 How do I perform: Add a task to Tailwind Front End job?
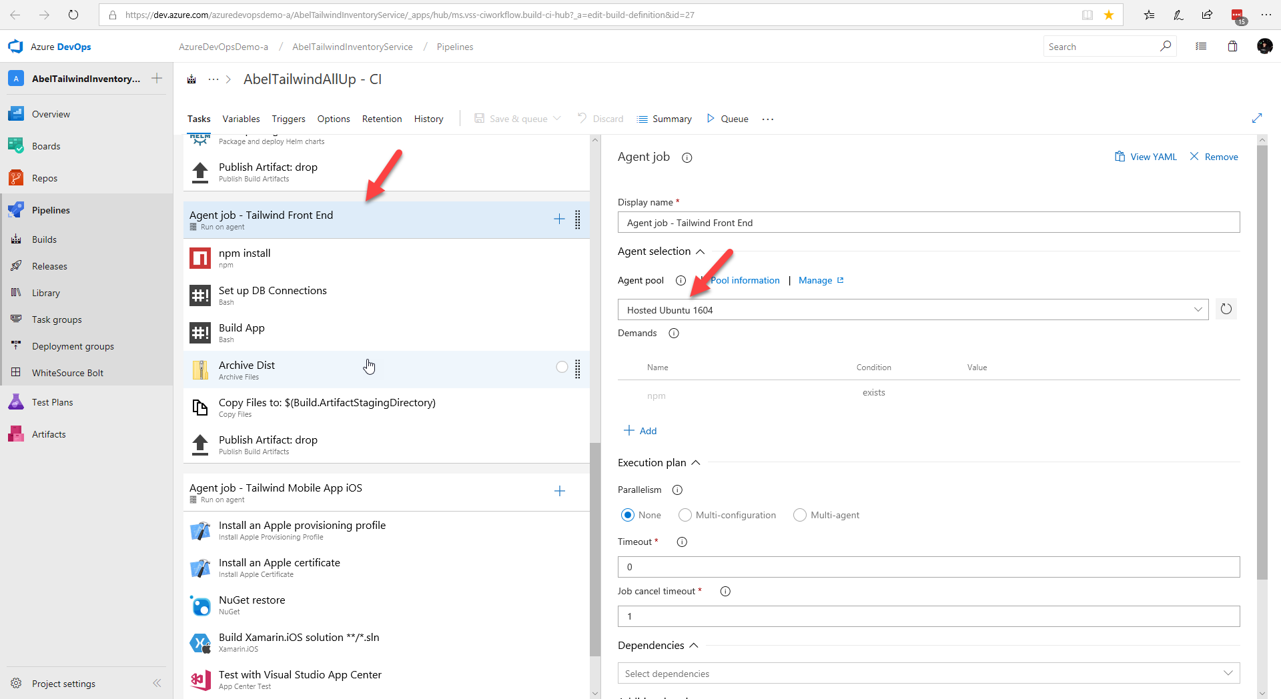click(x=559, y=219)
